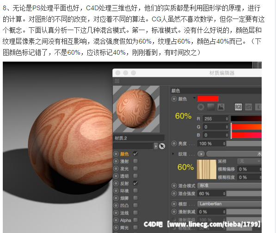Screen dimensions: 276x233
Task: Switch color mode to HSV
Action: (248, 107)
